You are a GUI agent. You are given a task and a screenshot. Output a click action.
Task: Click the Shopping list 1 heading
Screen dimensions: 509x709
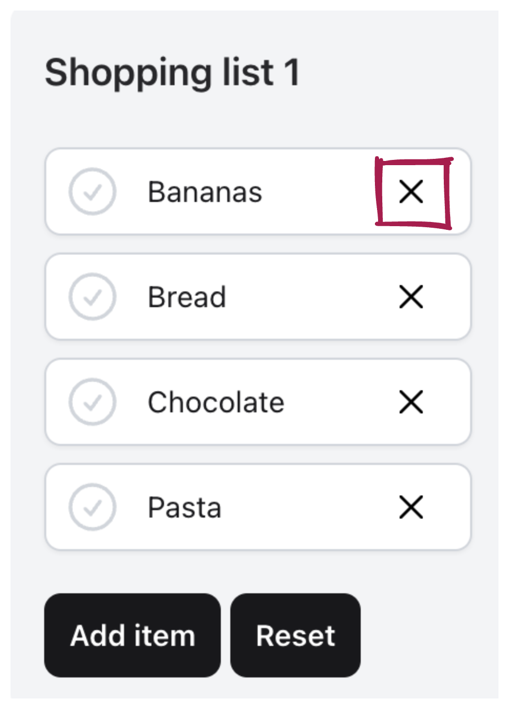point(172,72)
